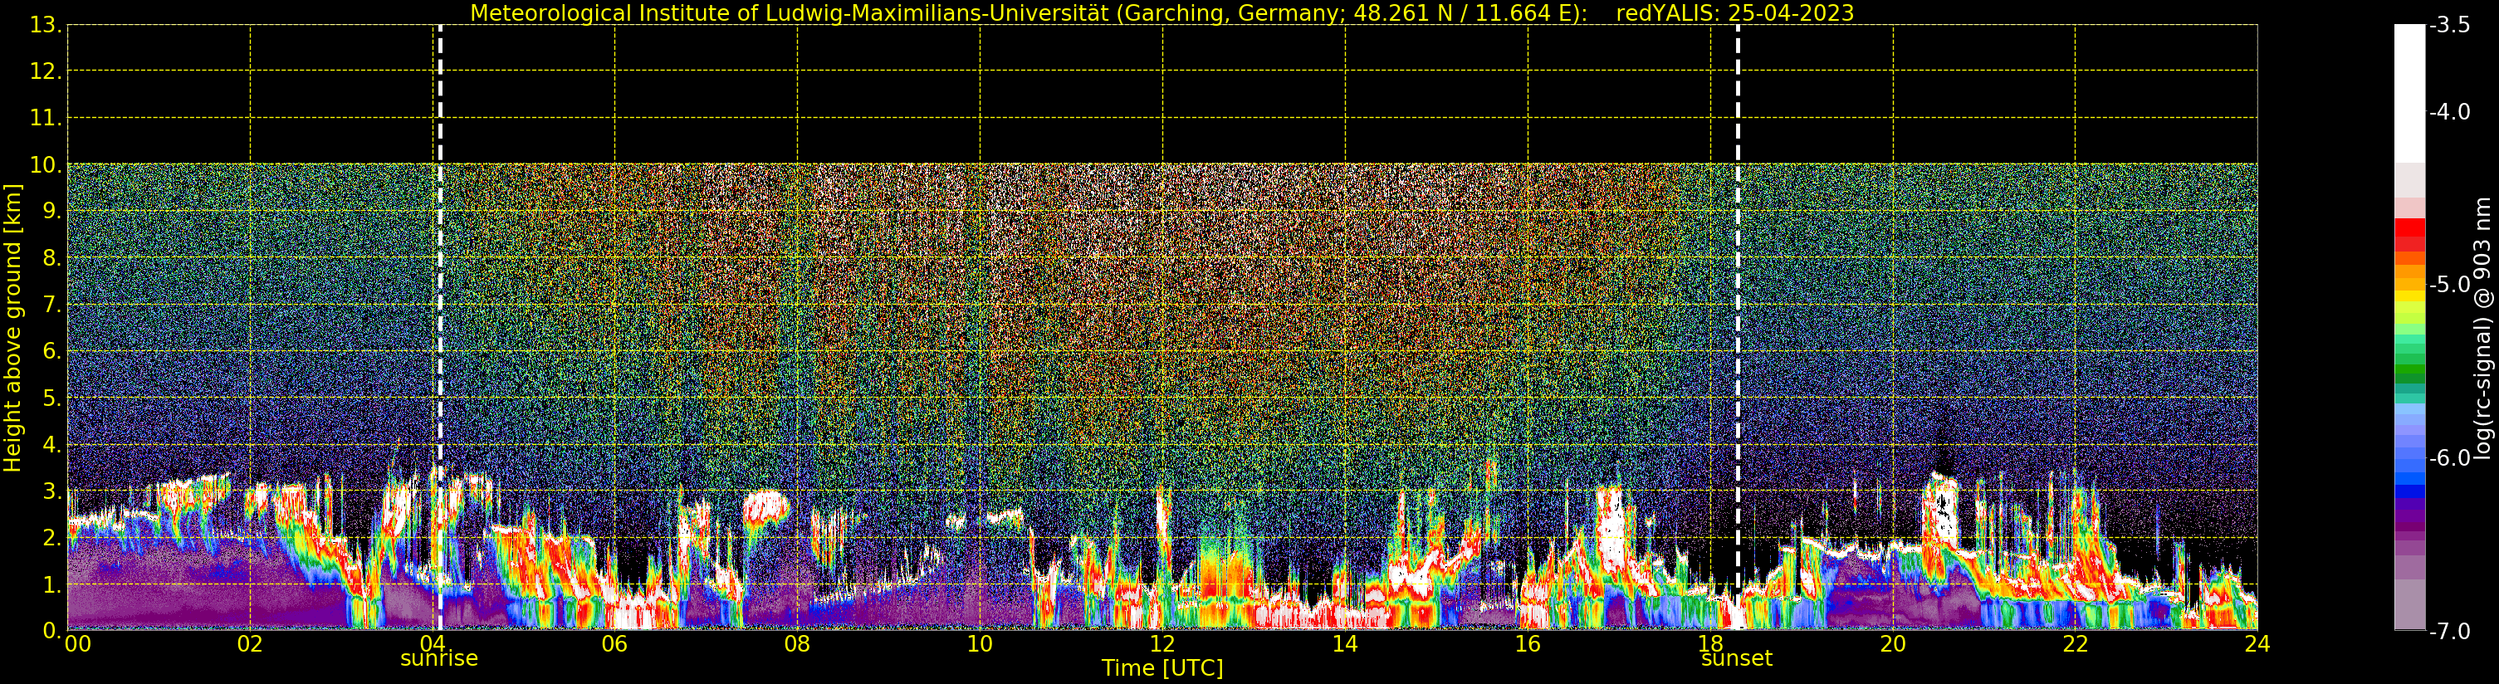Viewport: 2499px width, 684px height.
Task: Click the height axis tick '12.'
Action: coord(46,71)
